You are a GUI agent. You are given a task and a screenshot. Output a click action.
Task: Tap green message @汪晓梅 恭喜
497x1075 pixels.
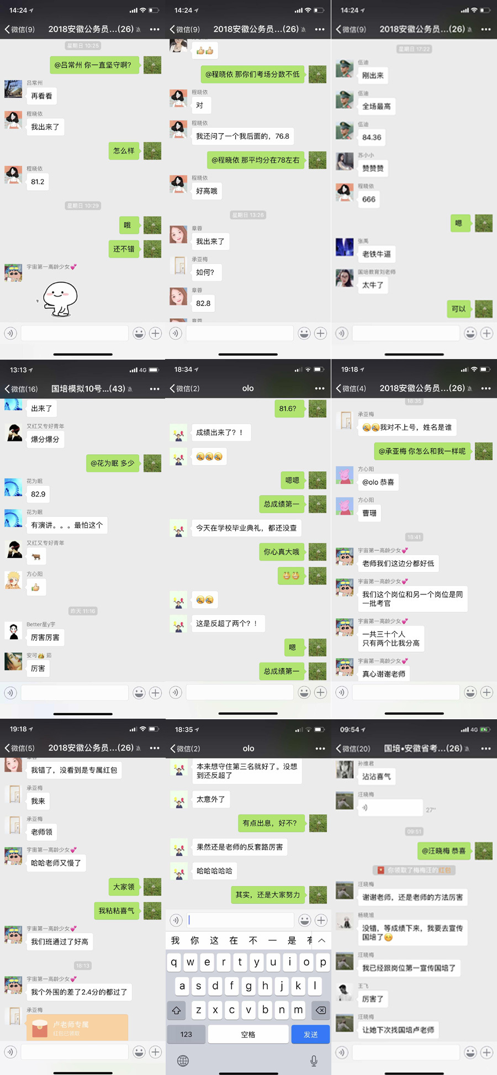tap(444, 851)
